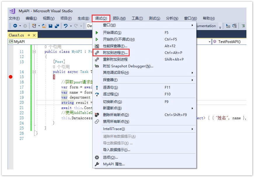The height and width of the screenshot is (177, 254).
Task: Click the New Project toolbar icon
Action: (x=34, y=26)
